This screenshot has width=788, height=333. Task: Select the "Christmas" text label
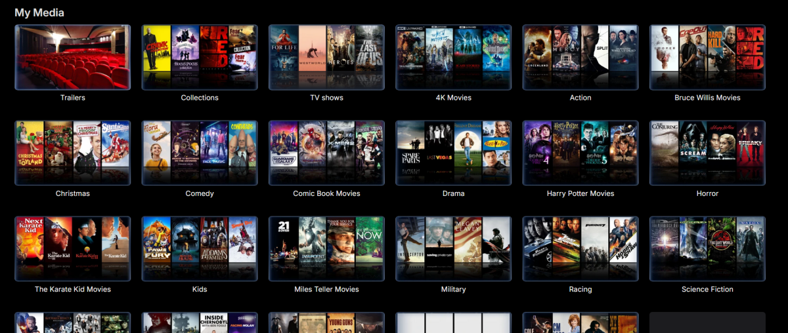73,193
